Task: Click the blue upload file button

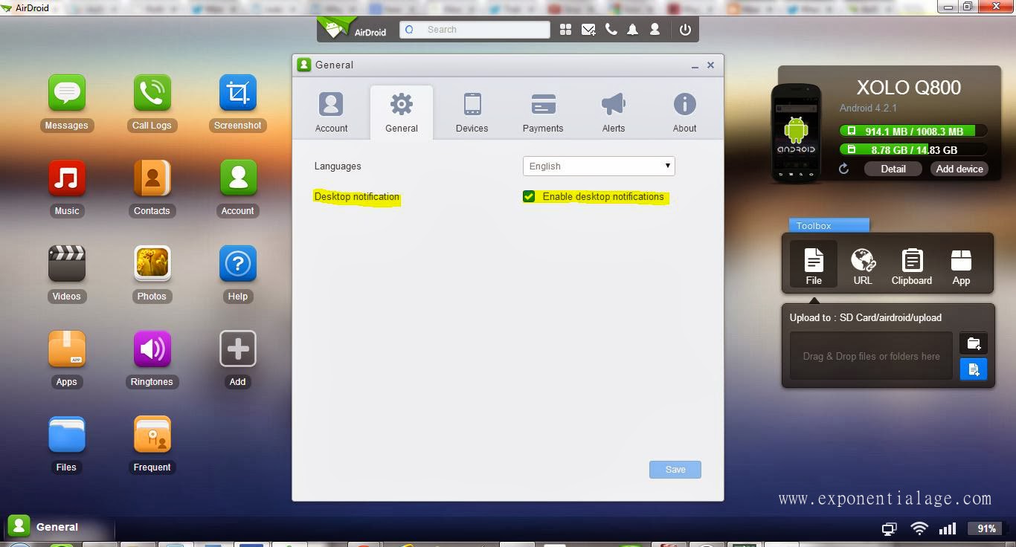Action: 973,369
